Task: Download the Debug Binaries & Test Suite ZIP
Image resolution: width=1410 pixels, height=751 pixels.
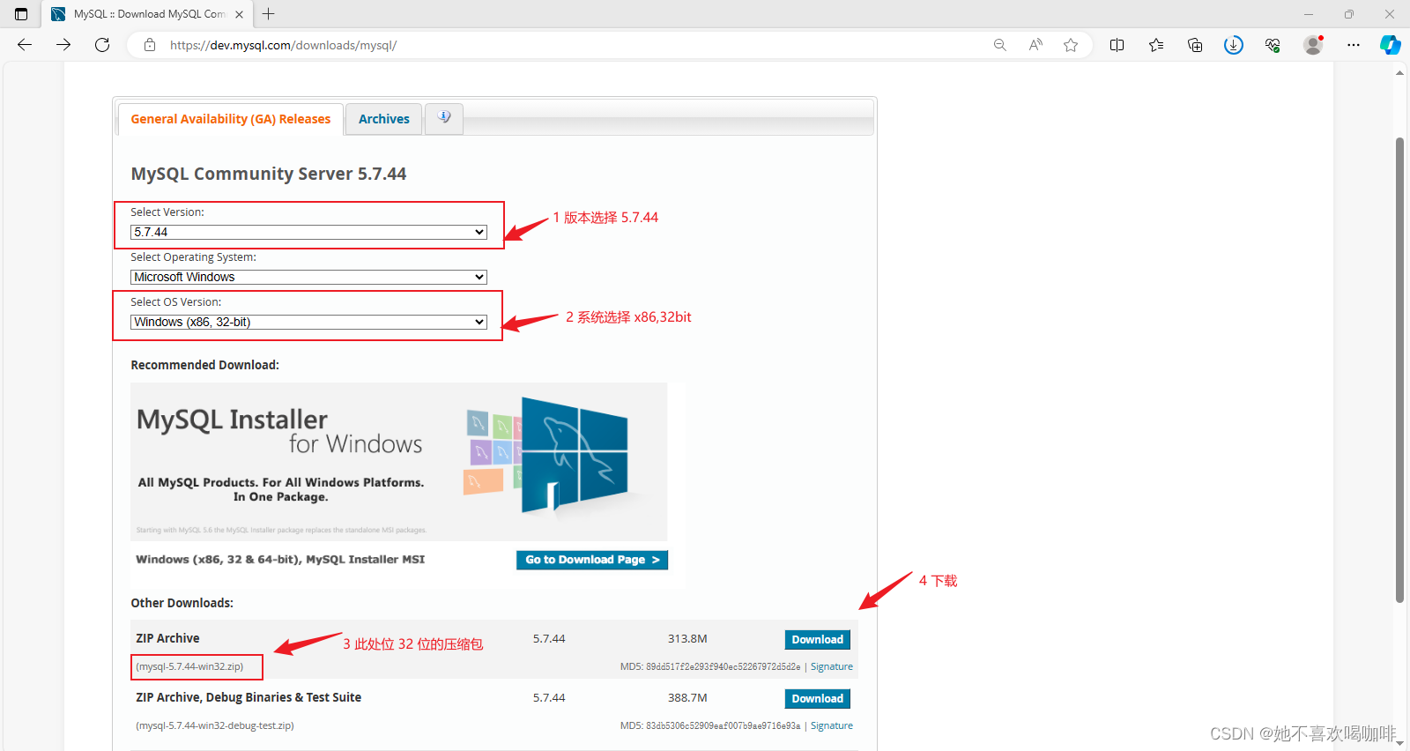Action: [817, 699]
